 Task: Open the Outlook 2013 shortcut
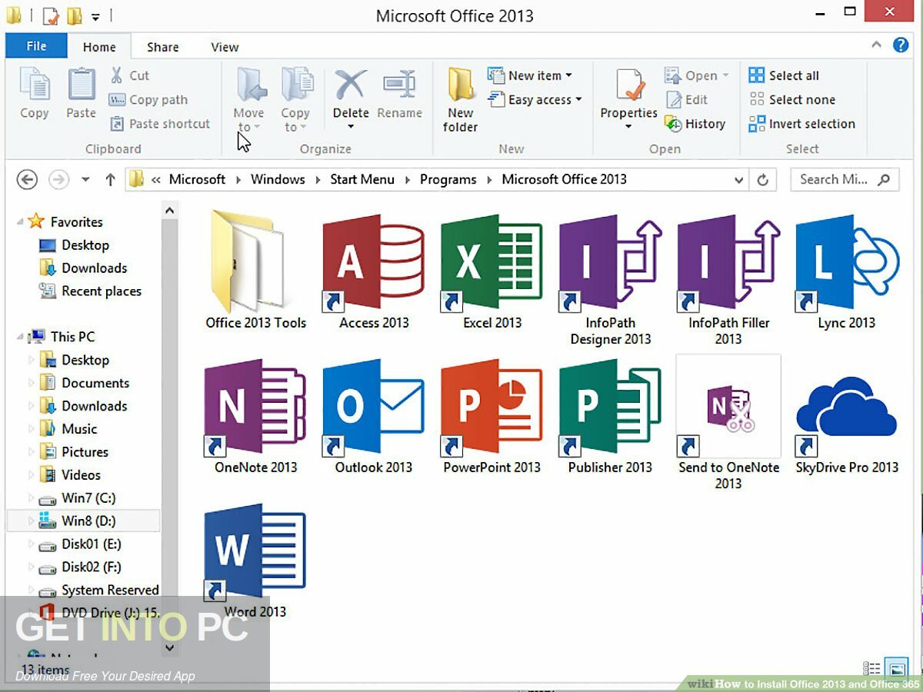tap(374, 418)
